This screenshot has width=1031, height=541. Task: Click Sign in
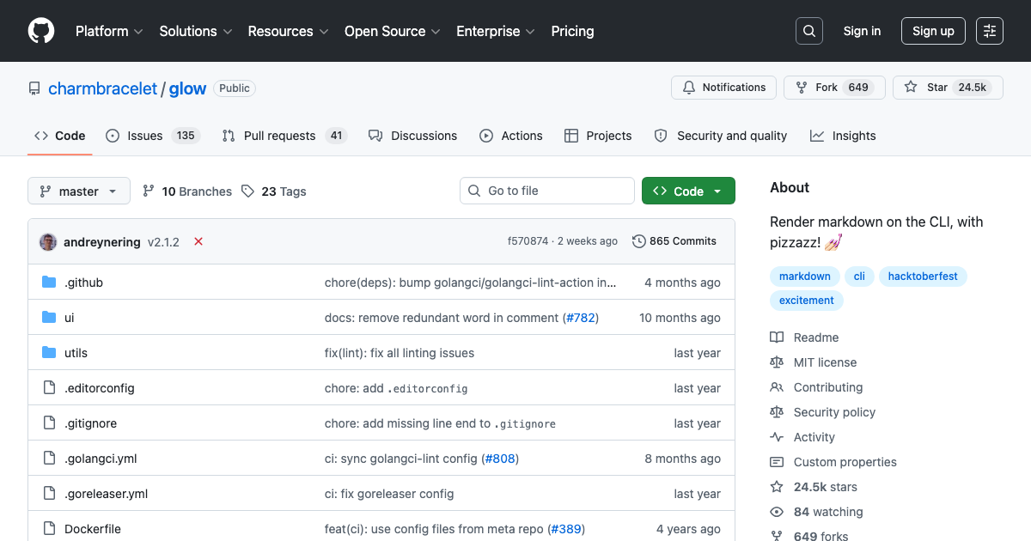pos(862,31)
